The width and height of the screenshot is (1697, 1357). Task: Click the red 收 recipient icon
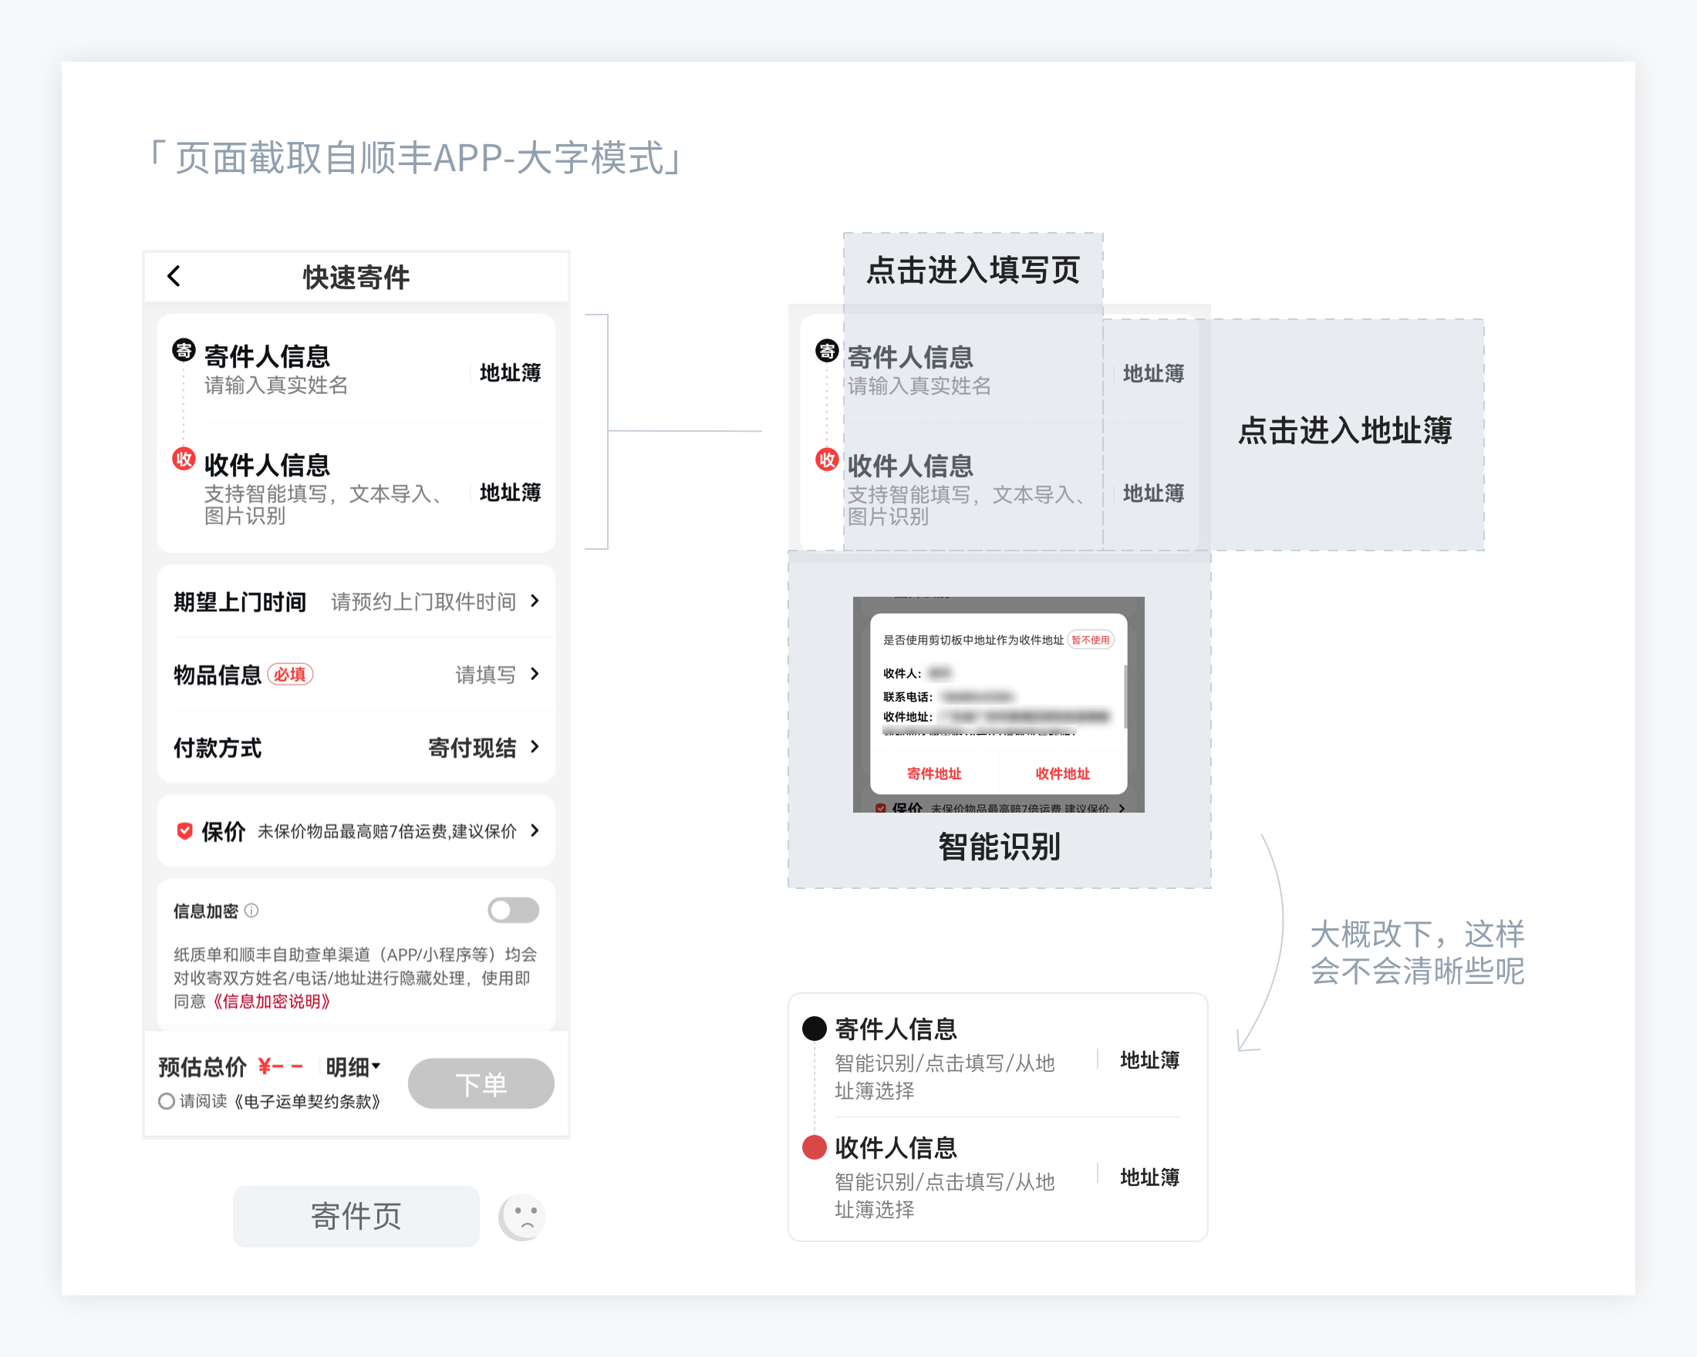(x=184, y=460)
